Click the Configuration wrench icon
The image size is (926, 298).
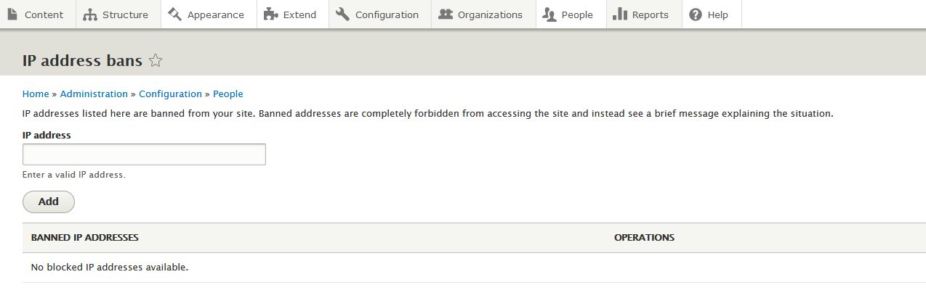coord(342,15)
